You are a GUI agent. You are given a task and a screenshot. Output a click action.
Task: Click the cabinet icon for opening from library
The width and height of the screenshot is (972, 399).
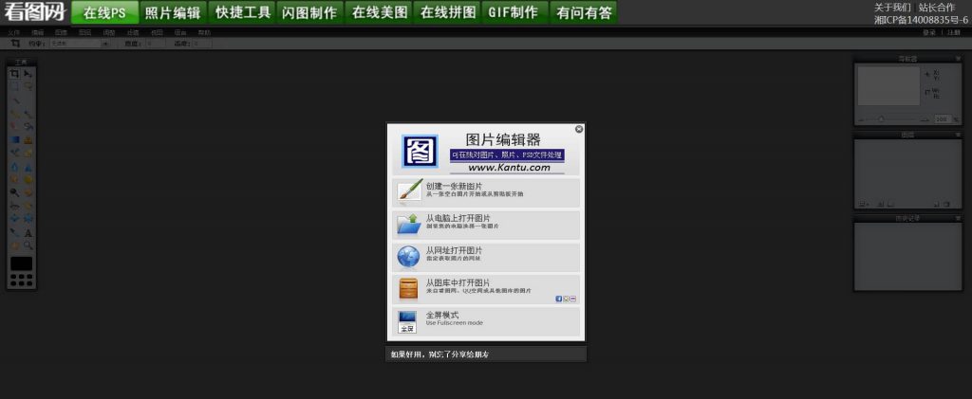[x=408, y=288]
